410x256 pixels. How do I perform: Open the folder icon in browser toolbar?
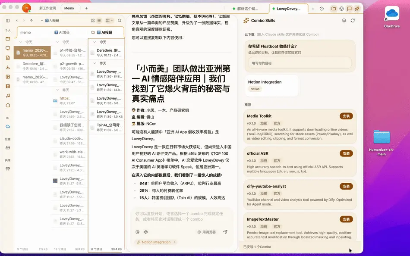point(333,8)
